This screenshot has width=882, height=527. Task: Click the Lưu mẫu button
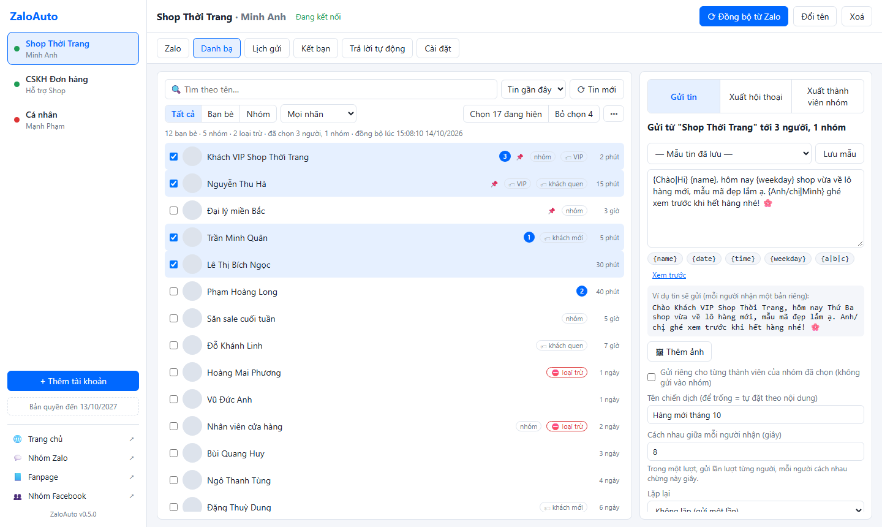click(840, 154)
